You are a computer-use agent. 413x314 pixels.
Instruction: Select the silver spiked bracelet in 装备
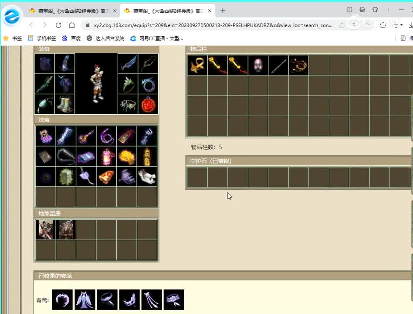pyautogui.click(x=128, y=104)
